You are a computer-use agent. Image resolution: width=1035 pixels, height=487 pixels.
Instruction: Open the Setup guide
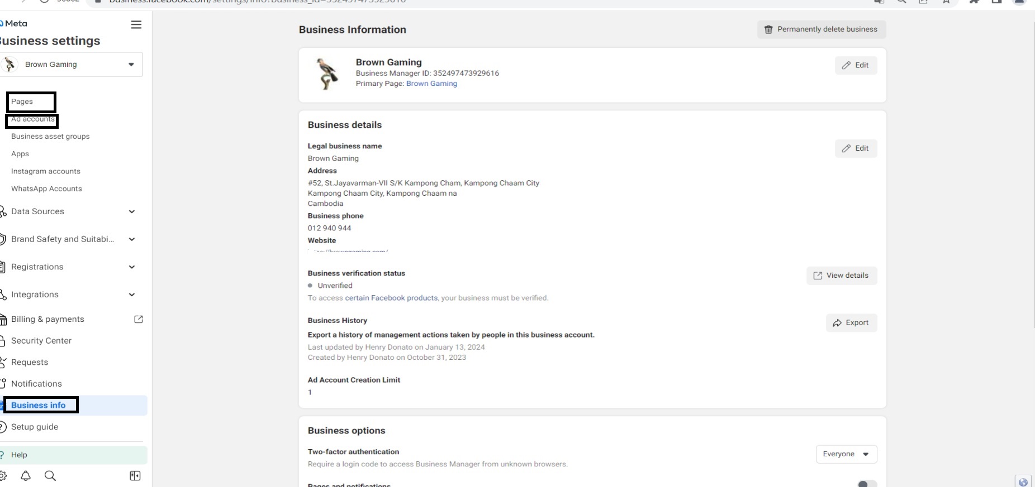click(x=35, y=427)
